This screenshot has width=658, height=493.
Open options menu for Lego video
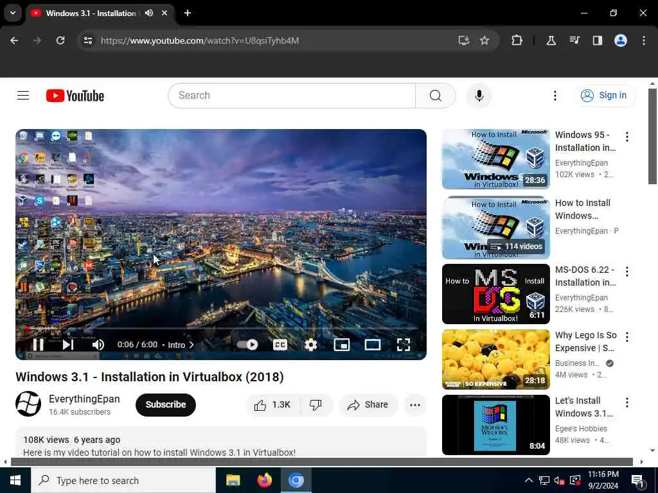(627, 336)
